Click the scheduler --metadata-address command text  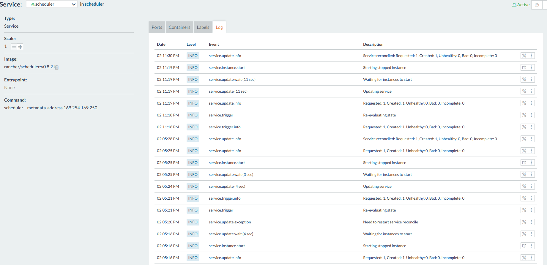51,108
